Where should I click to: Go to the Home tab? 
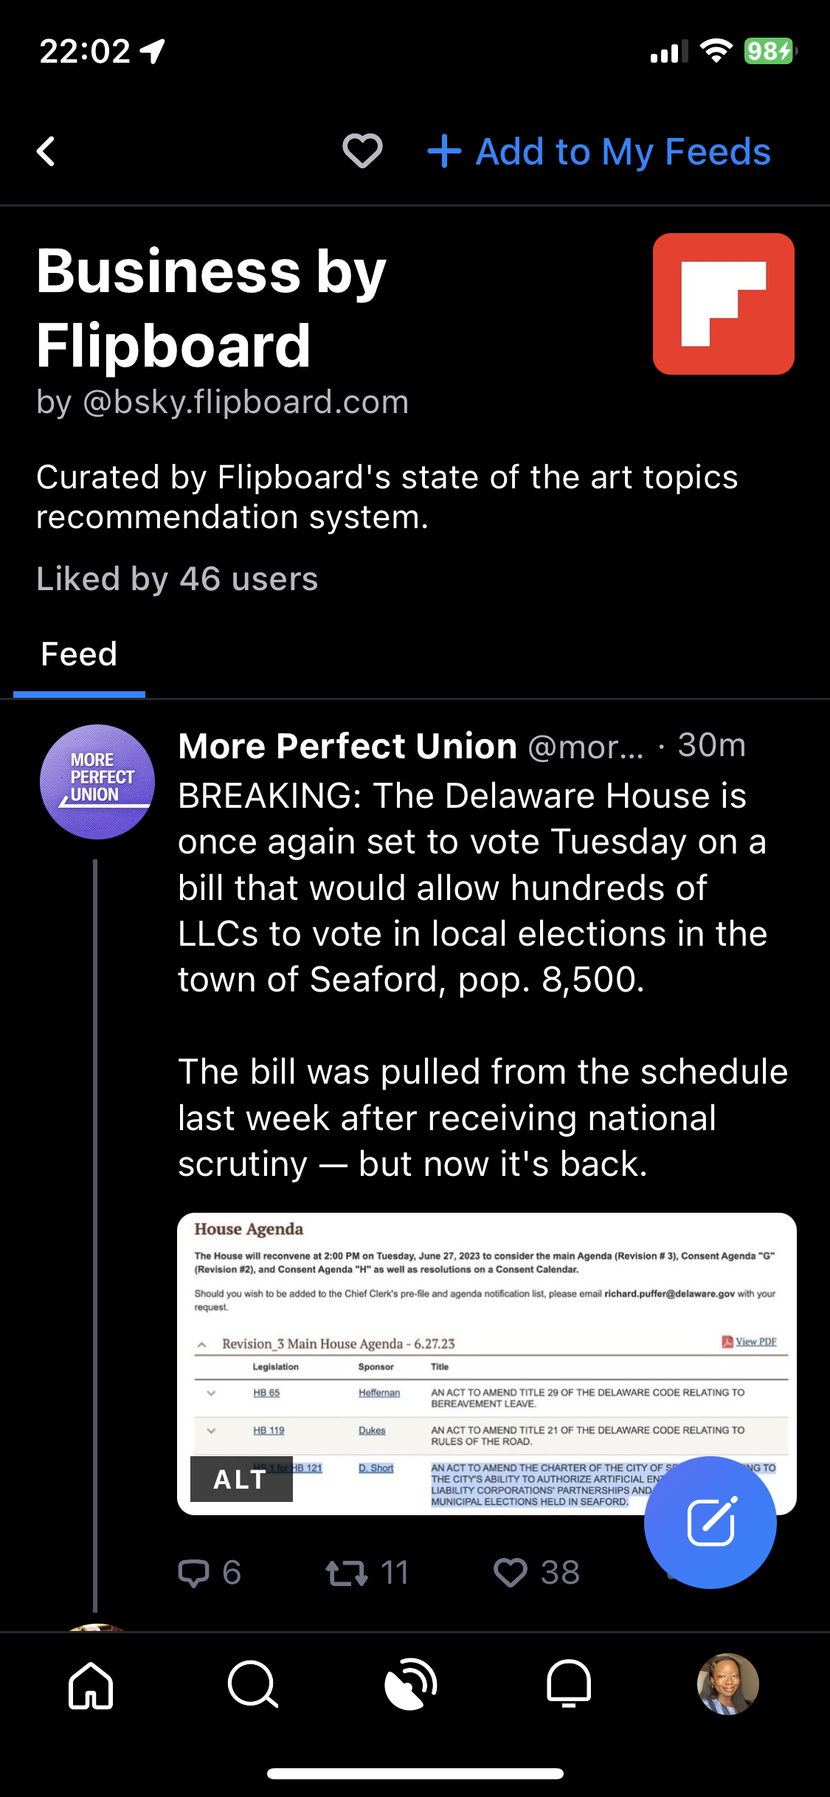point(91,1685)
